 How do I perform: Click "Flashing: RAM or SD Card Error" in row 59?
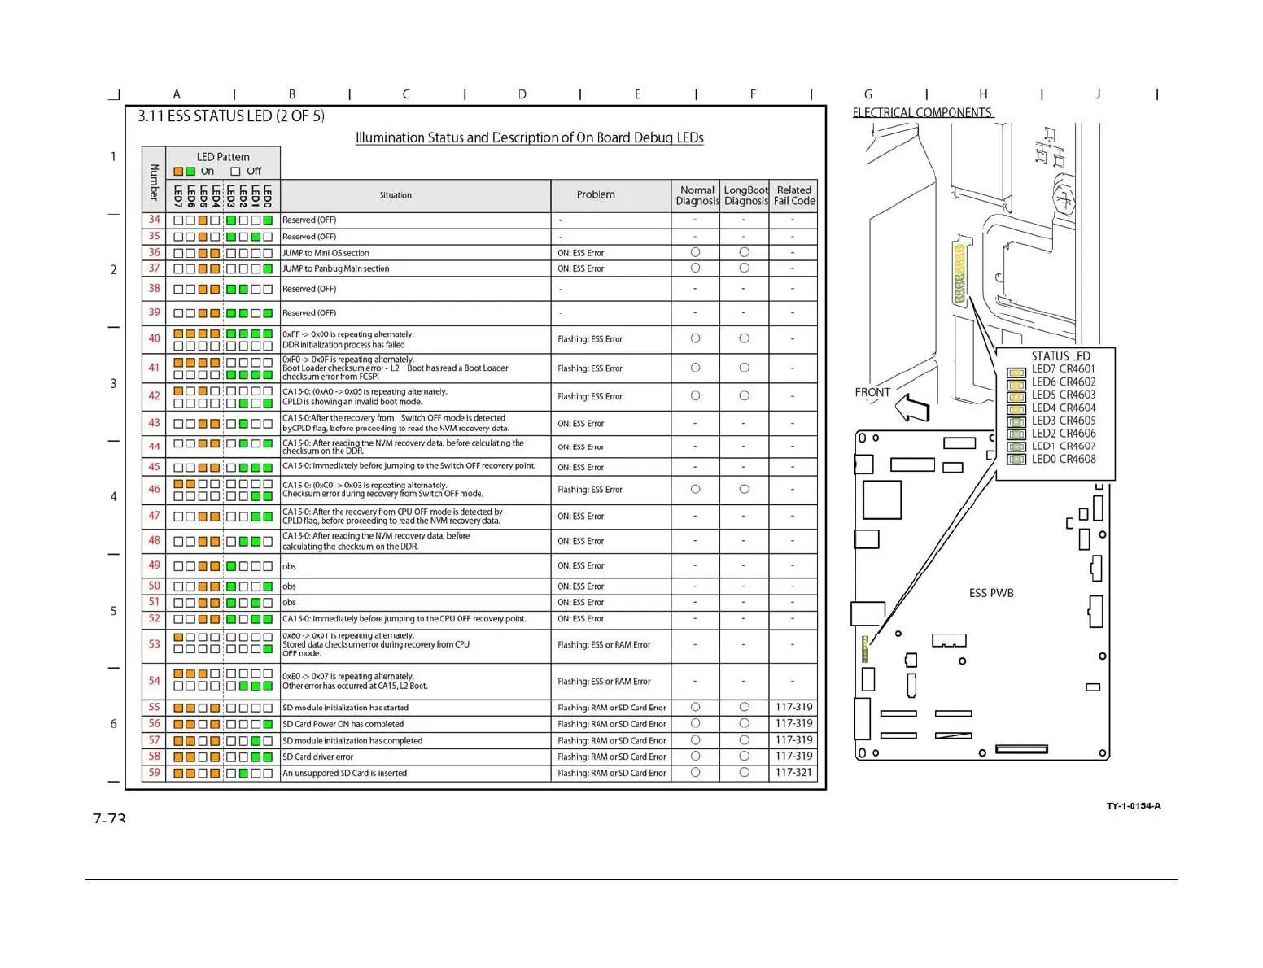point(611,774)
